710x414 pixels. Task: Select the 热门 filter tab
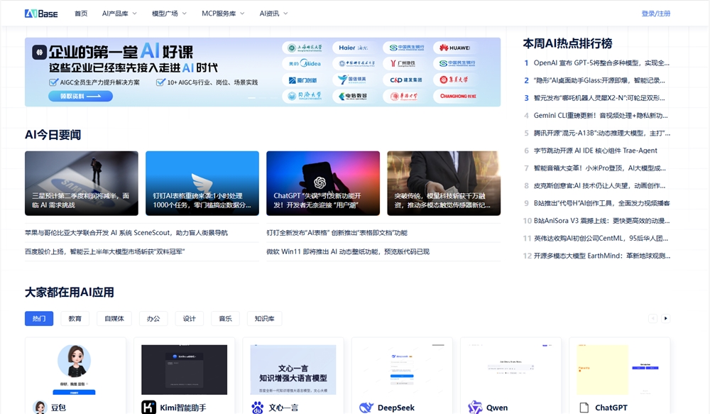[x=39, y=318]
